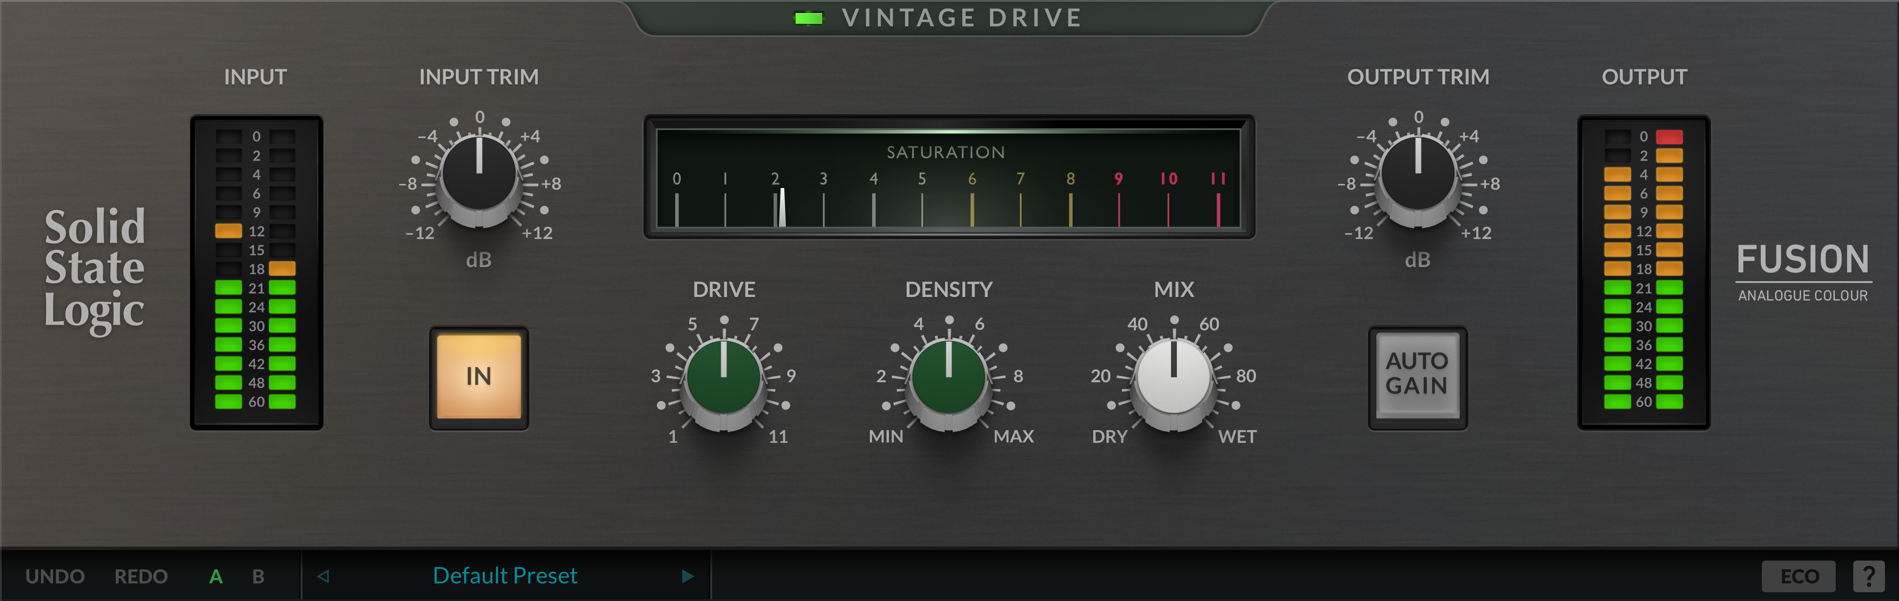Screen dimensions: 1899x601
Task: Click the Undo button
Action: click(x=55, y=576)
